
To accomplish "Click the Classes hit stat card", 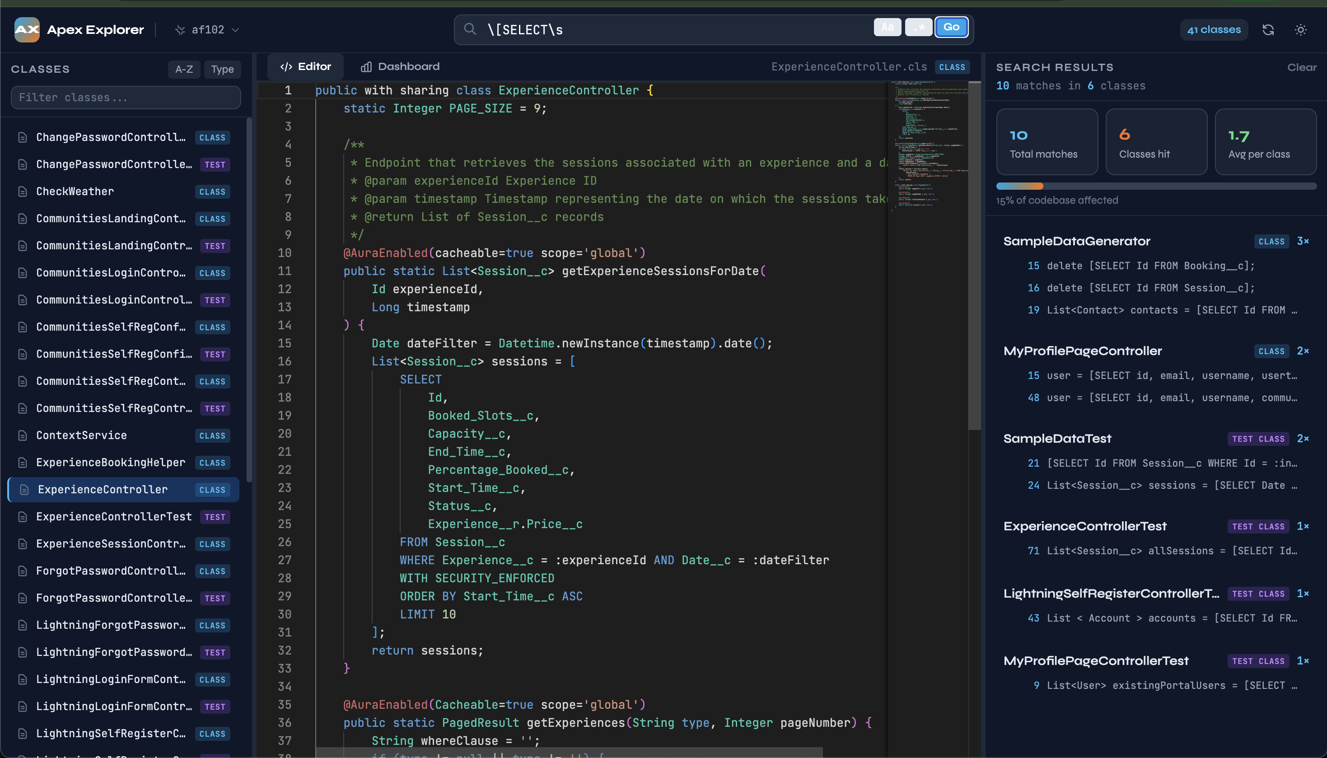I will (x=1156, y=141).
